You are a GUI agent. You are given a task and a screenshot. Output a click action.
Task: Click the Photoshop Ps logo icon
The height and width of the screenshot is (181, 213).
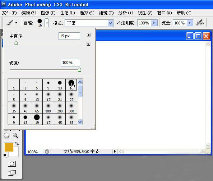pos(3,4)
